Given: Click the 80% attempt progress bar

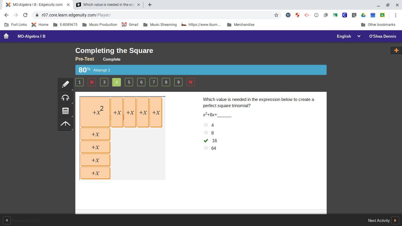Looking at the screenshot, I should point(201,70).
